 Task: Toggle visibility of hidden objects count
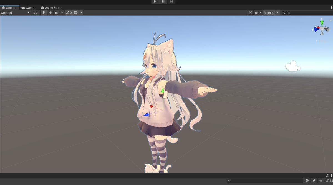(68, 12)
